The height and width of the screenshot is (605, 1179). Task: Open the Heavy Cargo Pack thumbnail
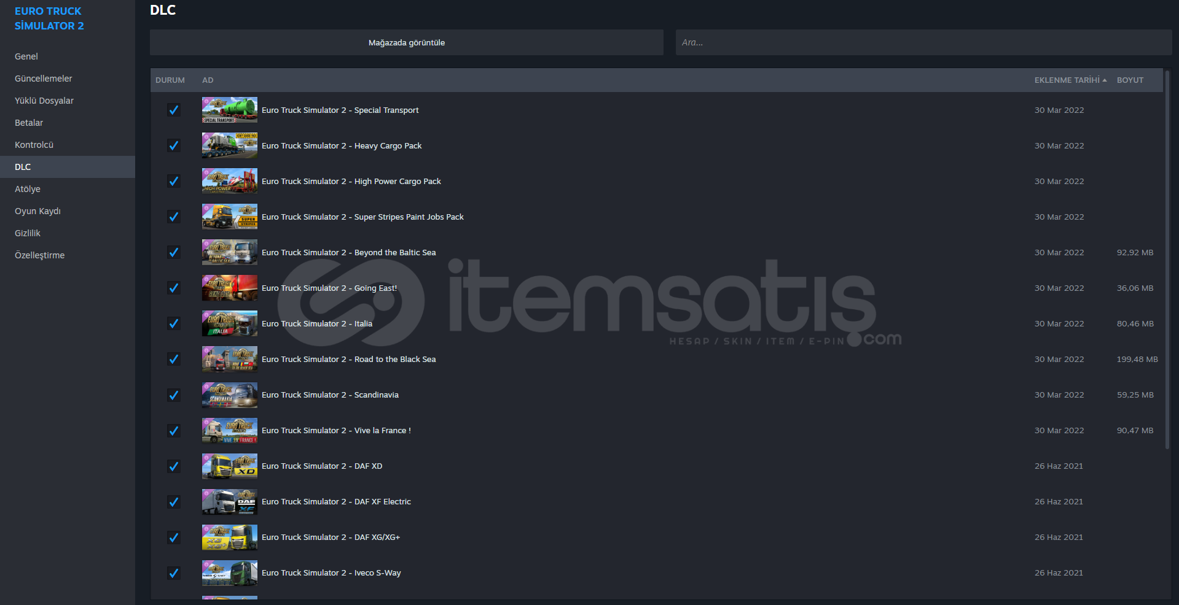click(230, 145)
